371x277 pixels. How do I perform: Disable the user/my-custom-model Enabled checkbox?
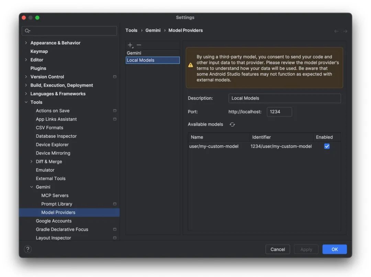click(327, 146)
